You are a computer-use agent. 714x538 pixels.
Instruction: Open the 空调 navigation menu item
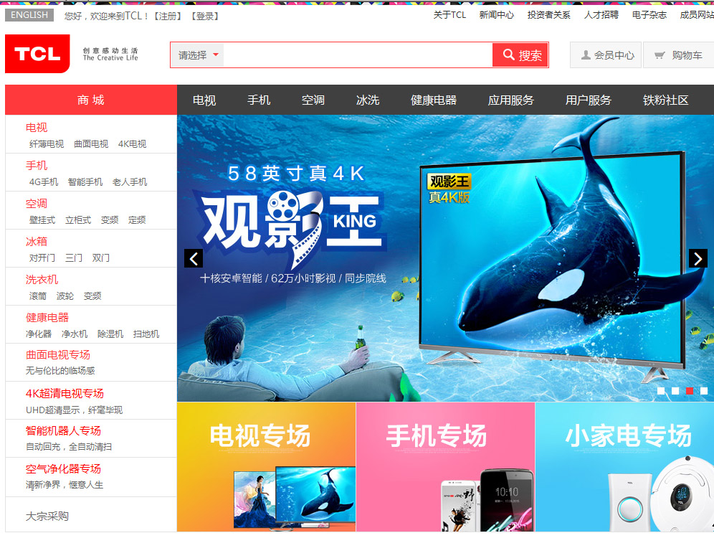pos(313,100)
